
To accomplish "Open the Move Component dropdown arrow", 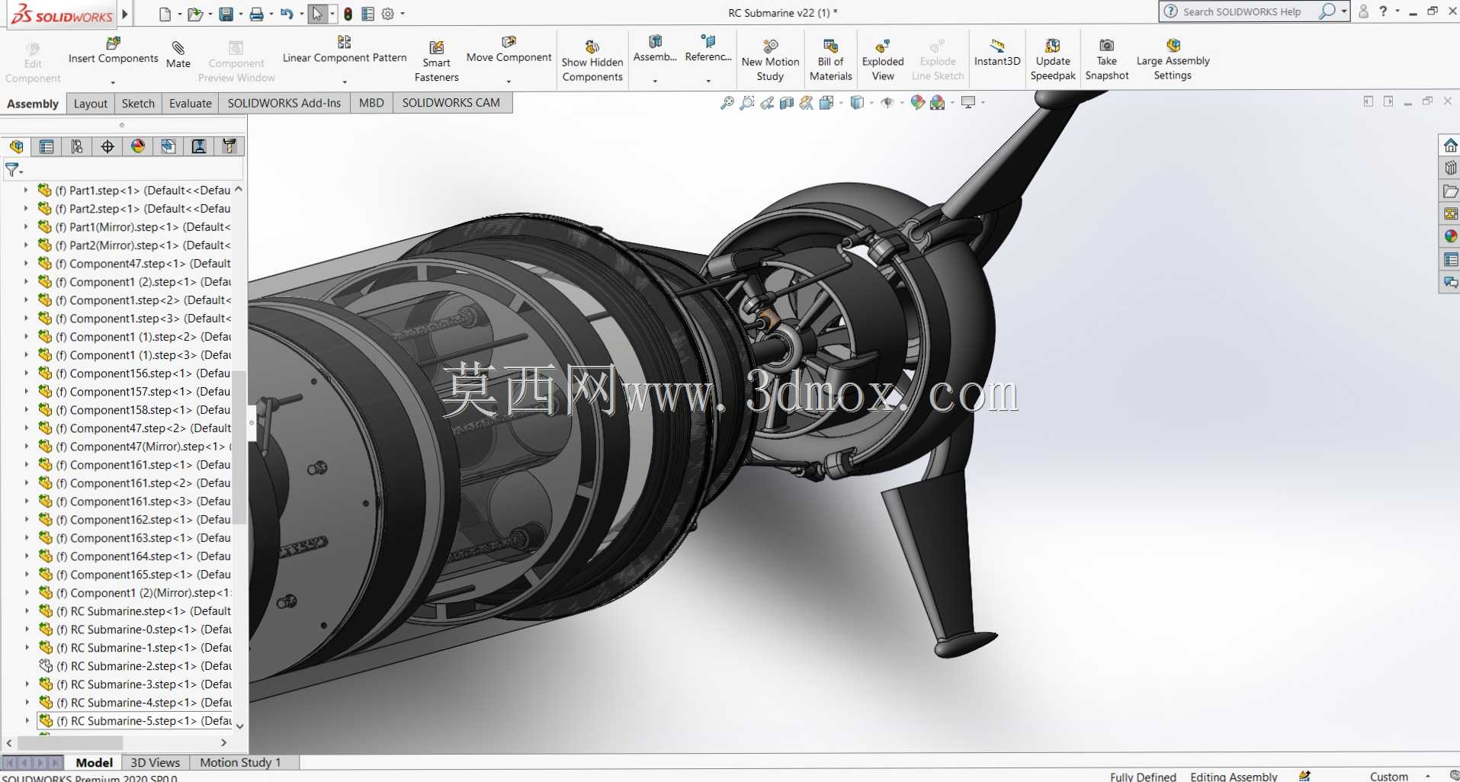I will [x=509, y=82].
